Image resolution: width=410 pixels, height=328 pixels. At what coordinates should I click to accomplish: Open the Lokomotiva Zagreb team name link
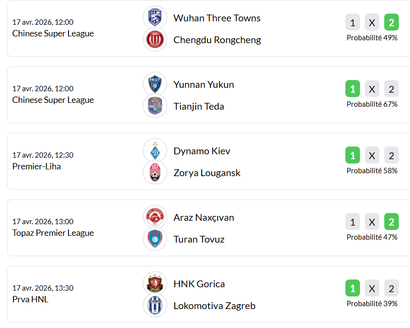214,306
